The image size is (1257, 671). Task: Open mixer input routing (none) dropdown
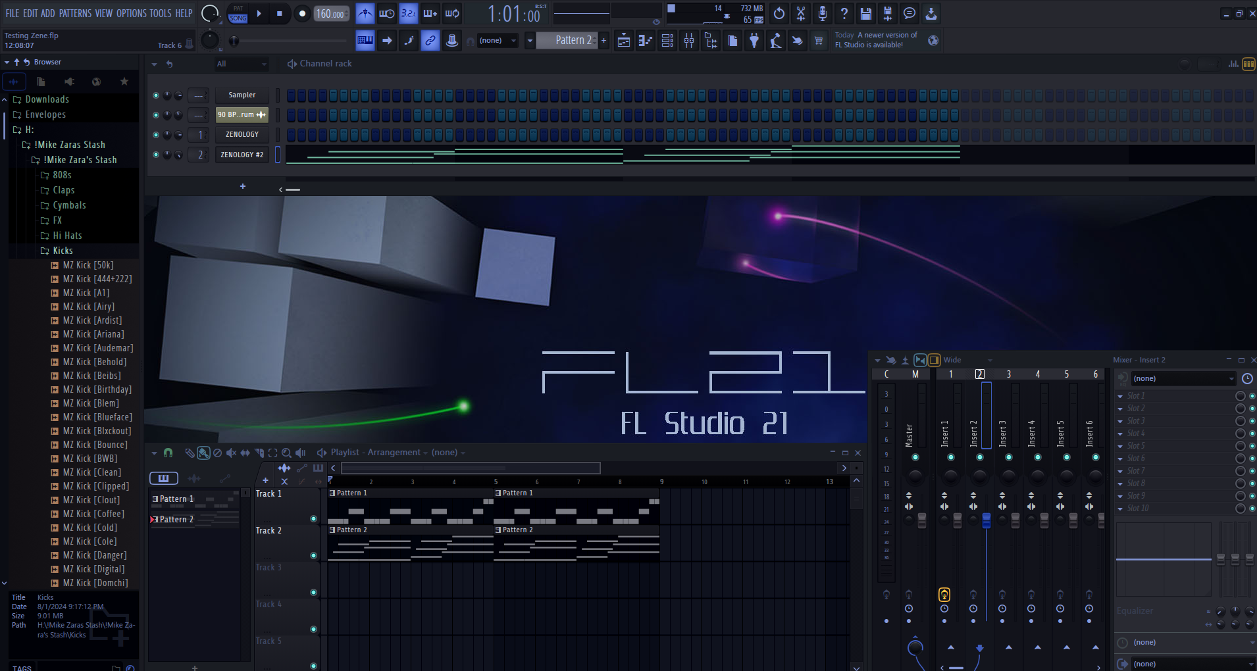click(1183, 378)
